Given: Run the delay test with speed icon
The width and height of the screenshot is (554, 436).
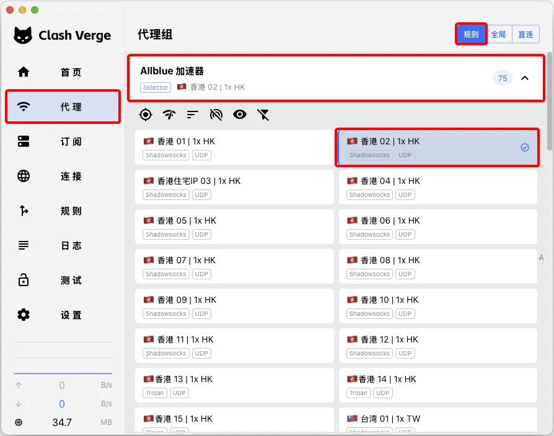Looking at the screenshot, I should (x=169, y=115).
